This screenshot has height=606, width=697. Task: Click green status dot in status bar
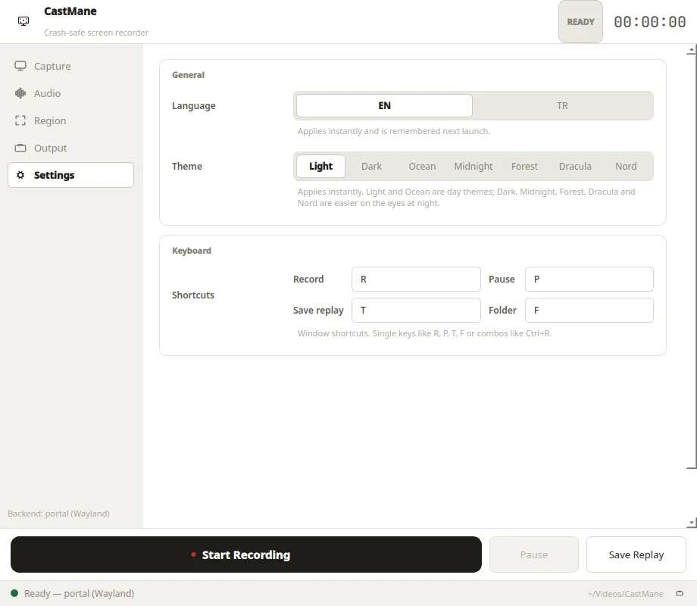point(14,593)
